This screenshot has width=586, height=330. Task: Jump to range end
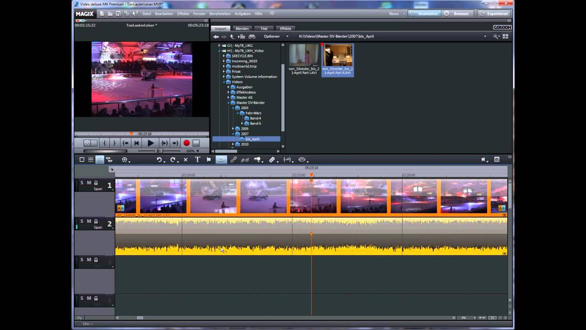(x=175, y=143)
